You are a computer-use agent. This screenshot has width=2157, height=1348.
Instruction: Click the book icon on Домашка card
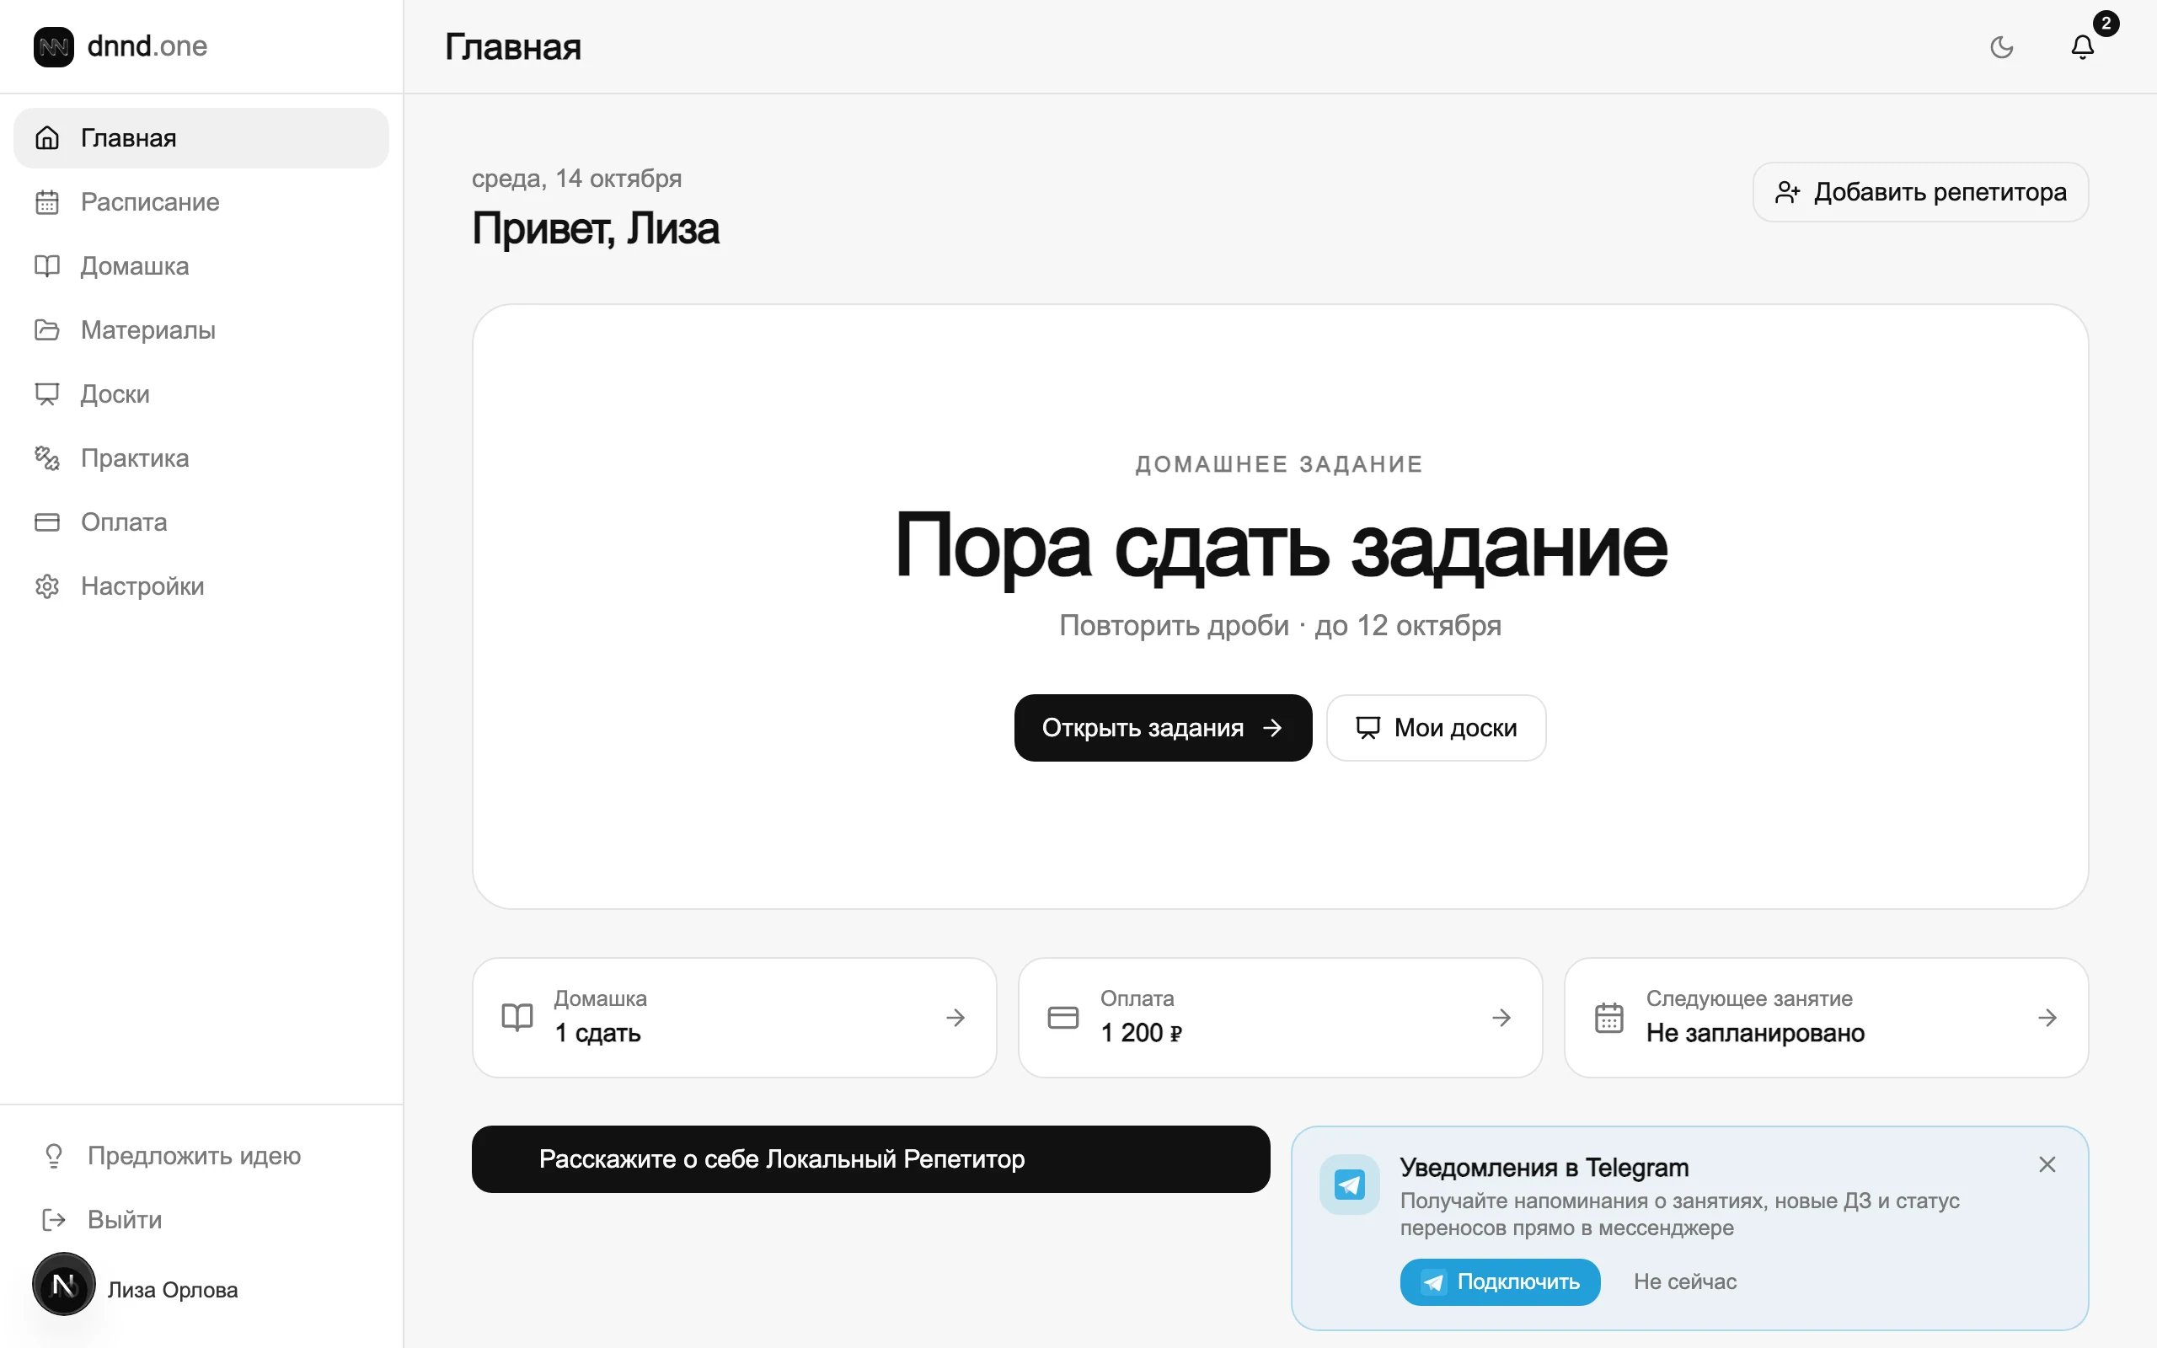[x=517, y=1017]
